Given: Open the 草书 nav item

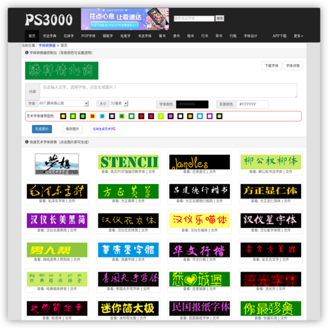Looking at the screenshot, I should 218,36.
